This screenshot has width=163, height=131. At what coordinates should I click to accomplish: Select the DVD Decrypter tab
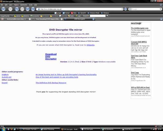click(x=80, y=19)
